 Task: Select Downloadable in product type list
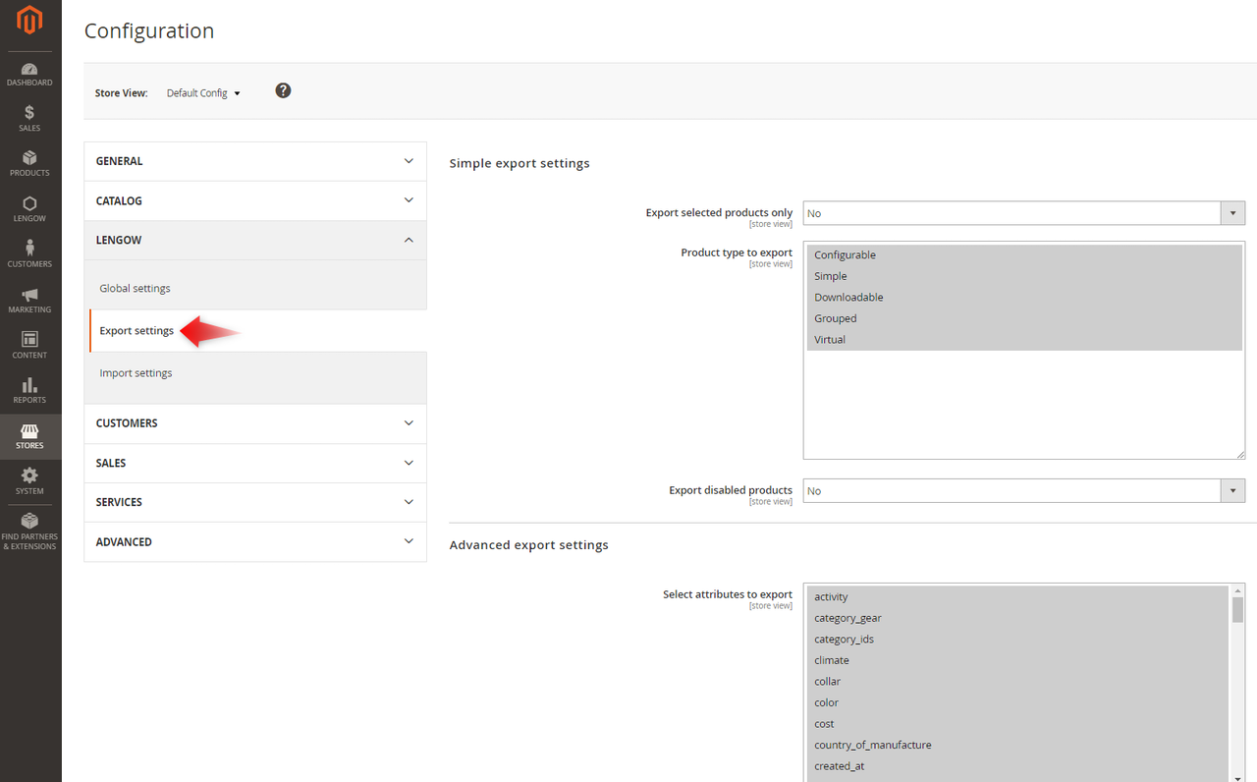[848, 298]
